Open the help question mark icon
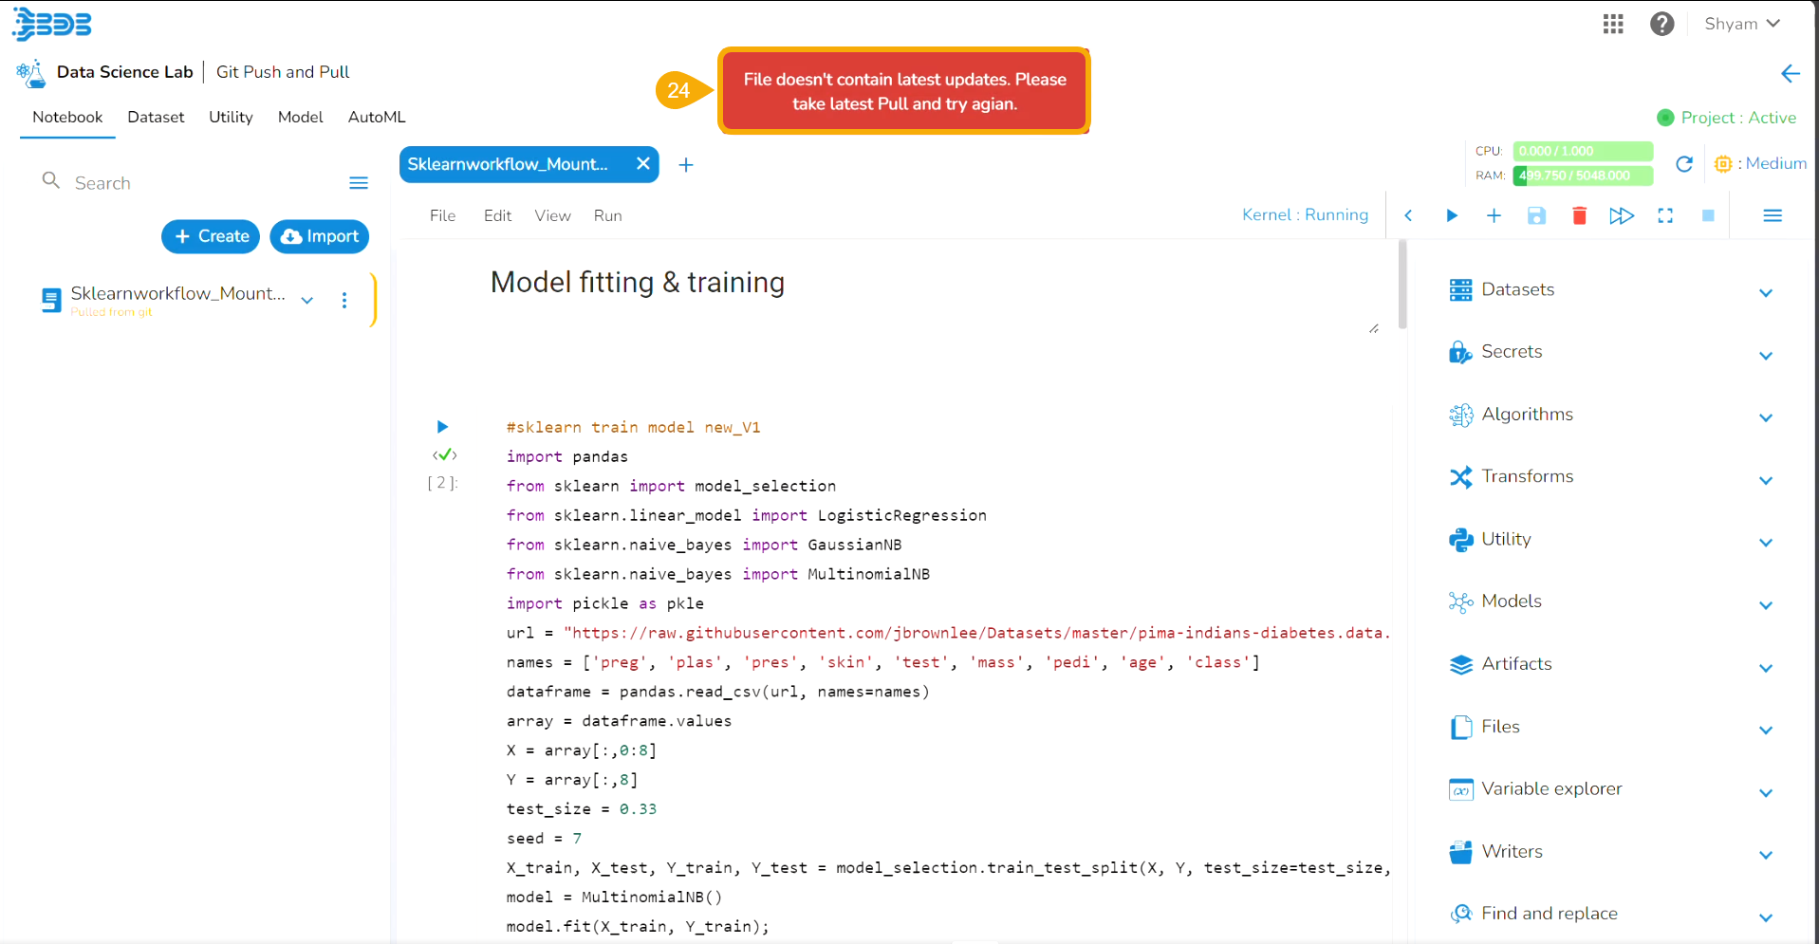The width and height of the screenshot is (1819, 944). (1661, 24)
